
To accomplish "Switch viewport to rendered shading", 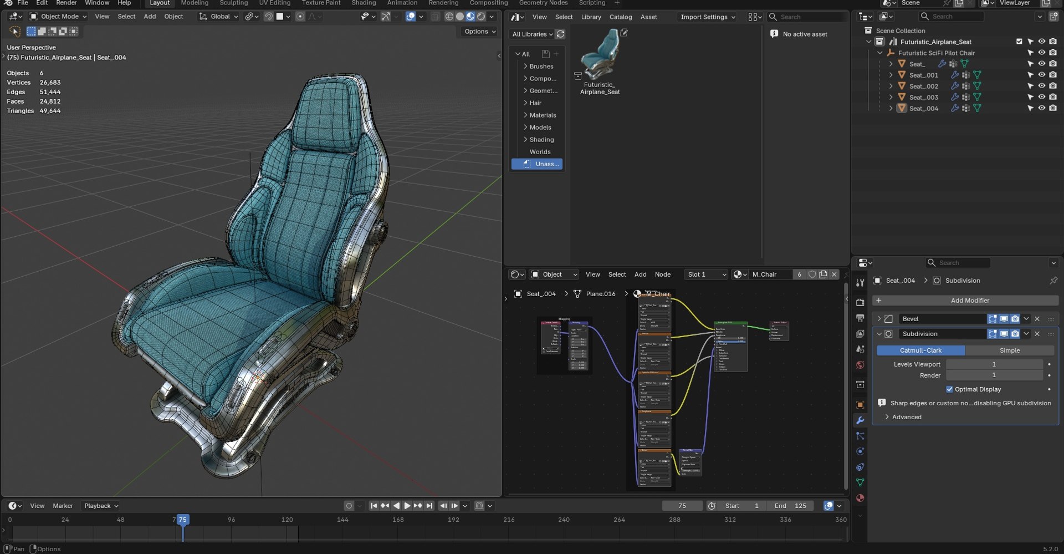I will 481,17.
